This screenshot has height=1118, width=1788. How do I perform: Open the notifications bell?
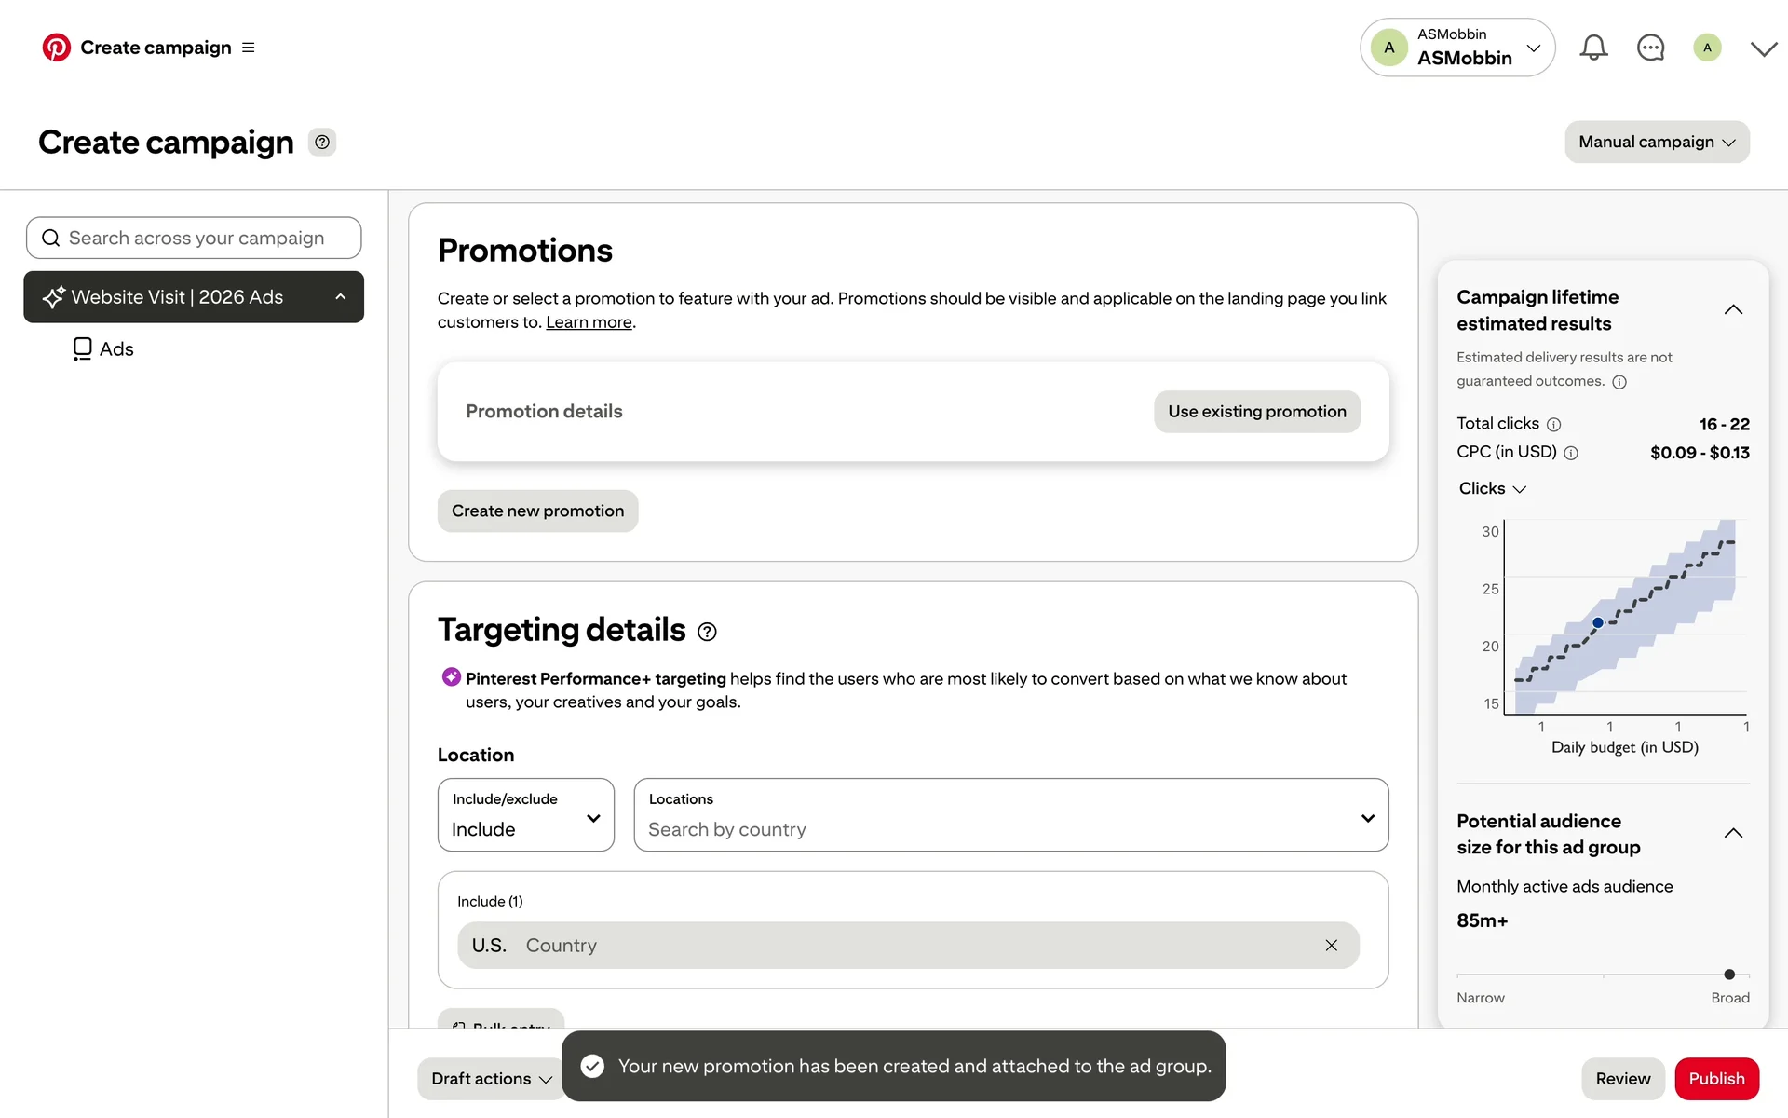(x=1593, y=48)
